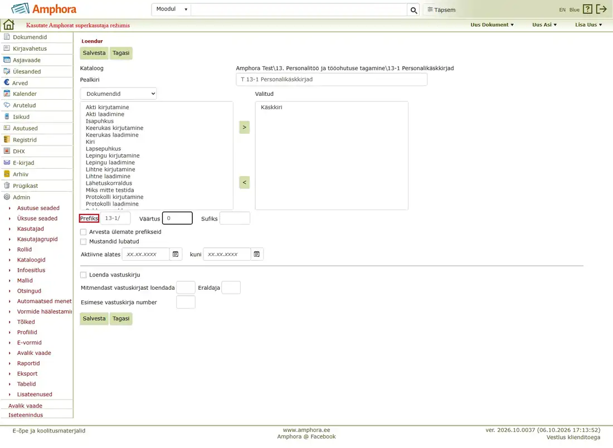613x448 pixels.
Task: Open Kasutajad in Admin menu
Action: (31, 228)
